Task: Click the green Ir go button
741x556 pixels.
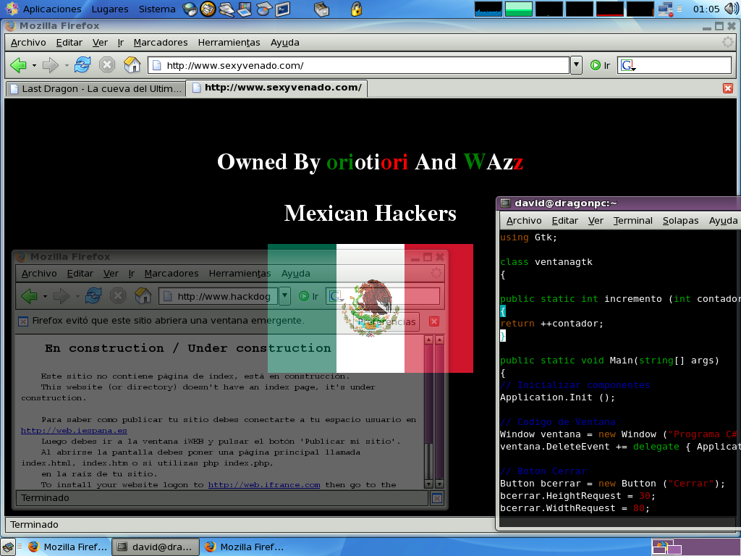Action: coord(600,65)
